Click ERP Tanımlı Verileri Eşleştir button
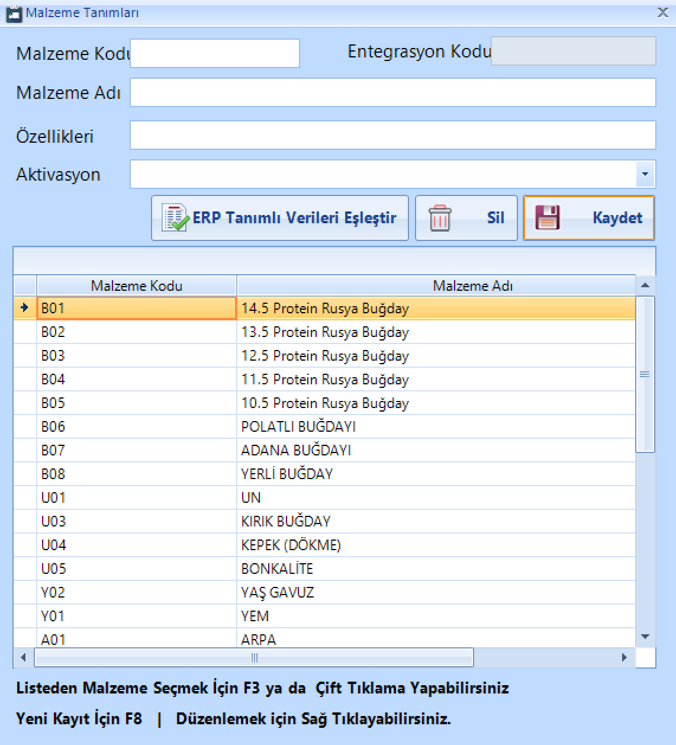 (280, 218)
